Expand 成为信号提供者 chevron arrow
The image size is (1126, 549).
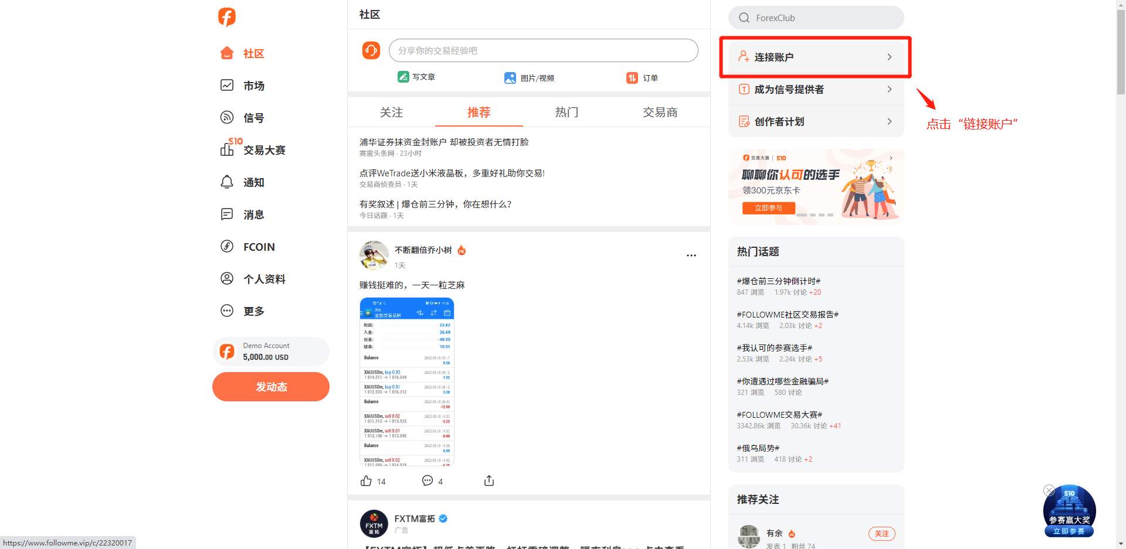coord(890,89)
